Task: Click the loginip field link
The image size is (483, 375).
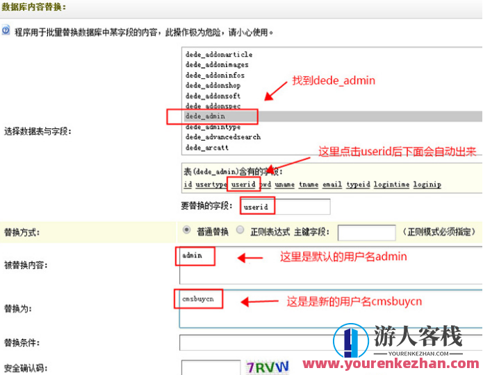Action: click(x=427, y=184)
